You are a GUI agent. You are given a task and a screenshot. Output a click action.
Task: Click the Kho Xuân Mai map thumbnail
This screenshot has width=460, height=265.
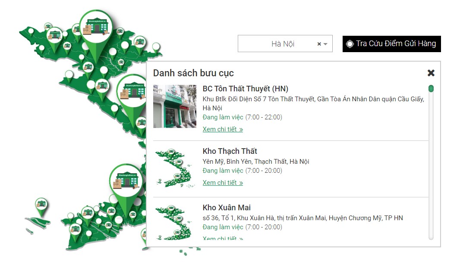[175, 222]
